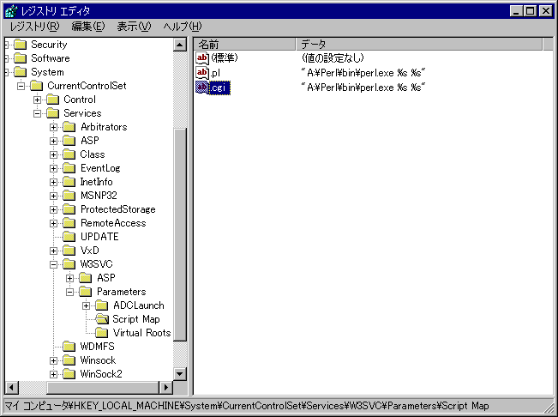
Task: Click the string icon for (標準) value
Action: pos(202,58)
